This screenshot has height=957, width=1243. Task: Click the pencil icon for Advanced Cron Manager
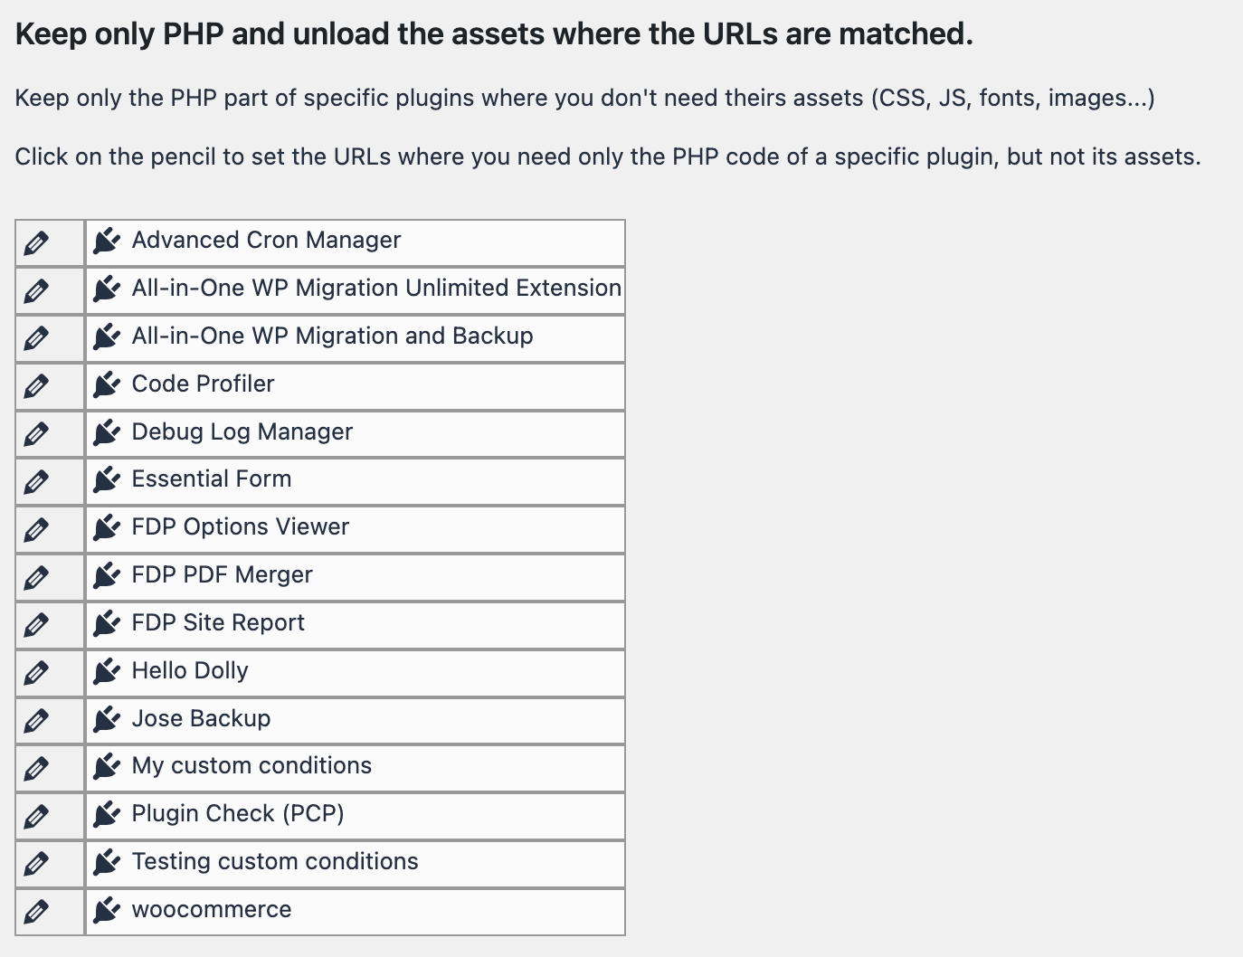point(37,242)
